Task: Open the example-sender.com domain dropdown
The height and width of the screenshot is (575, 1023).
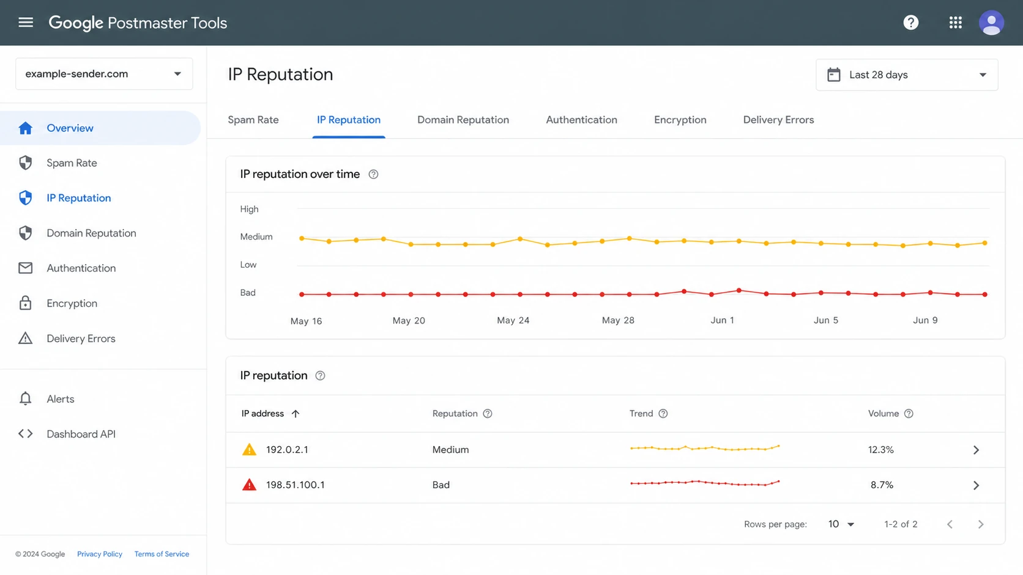Action: point(104,74)
